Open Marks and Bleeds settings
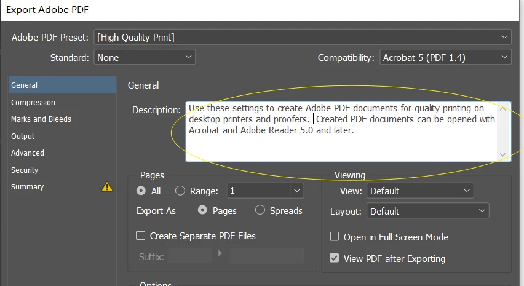 (x=62, y=119)
